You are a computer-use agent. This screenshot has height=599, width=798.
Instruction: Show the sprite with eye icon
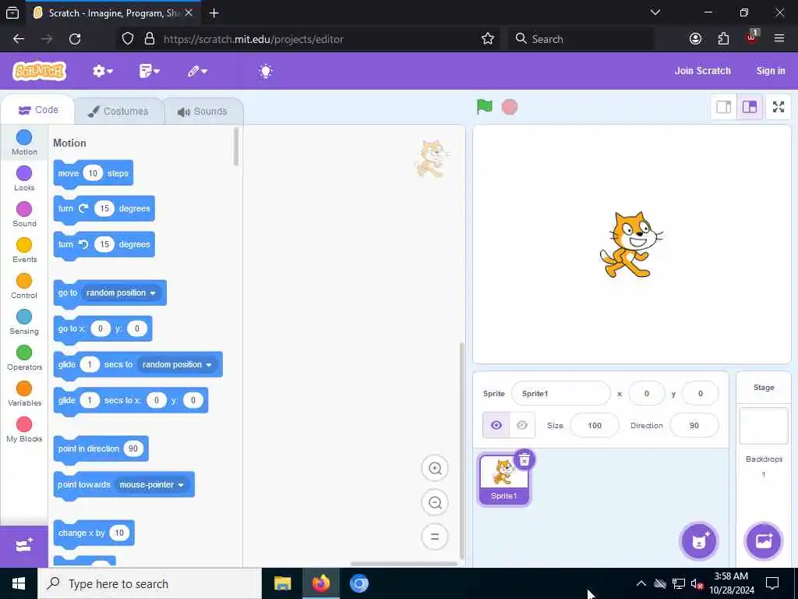pos(496,425)
